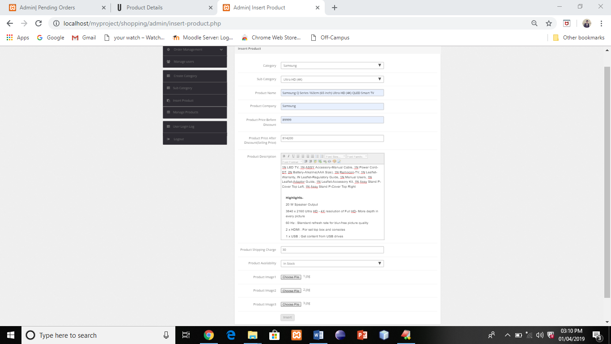
Task: Click the Windows Start button
Action: point(11,335)
